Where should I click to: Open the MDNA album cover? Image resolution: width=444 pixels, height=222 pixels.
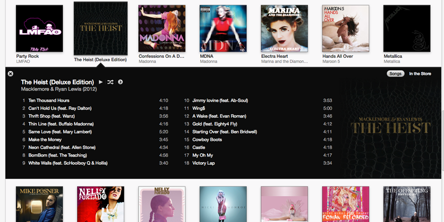(223, 28)
